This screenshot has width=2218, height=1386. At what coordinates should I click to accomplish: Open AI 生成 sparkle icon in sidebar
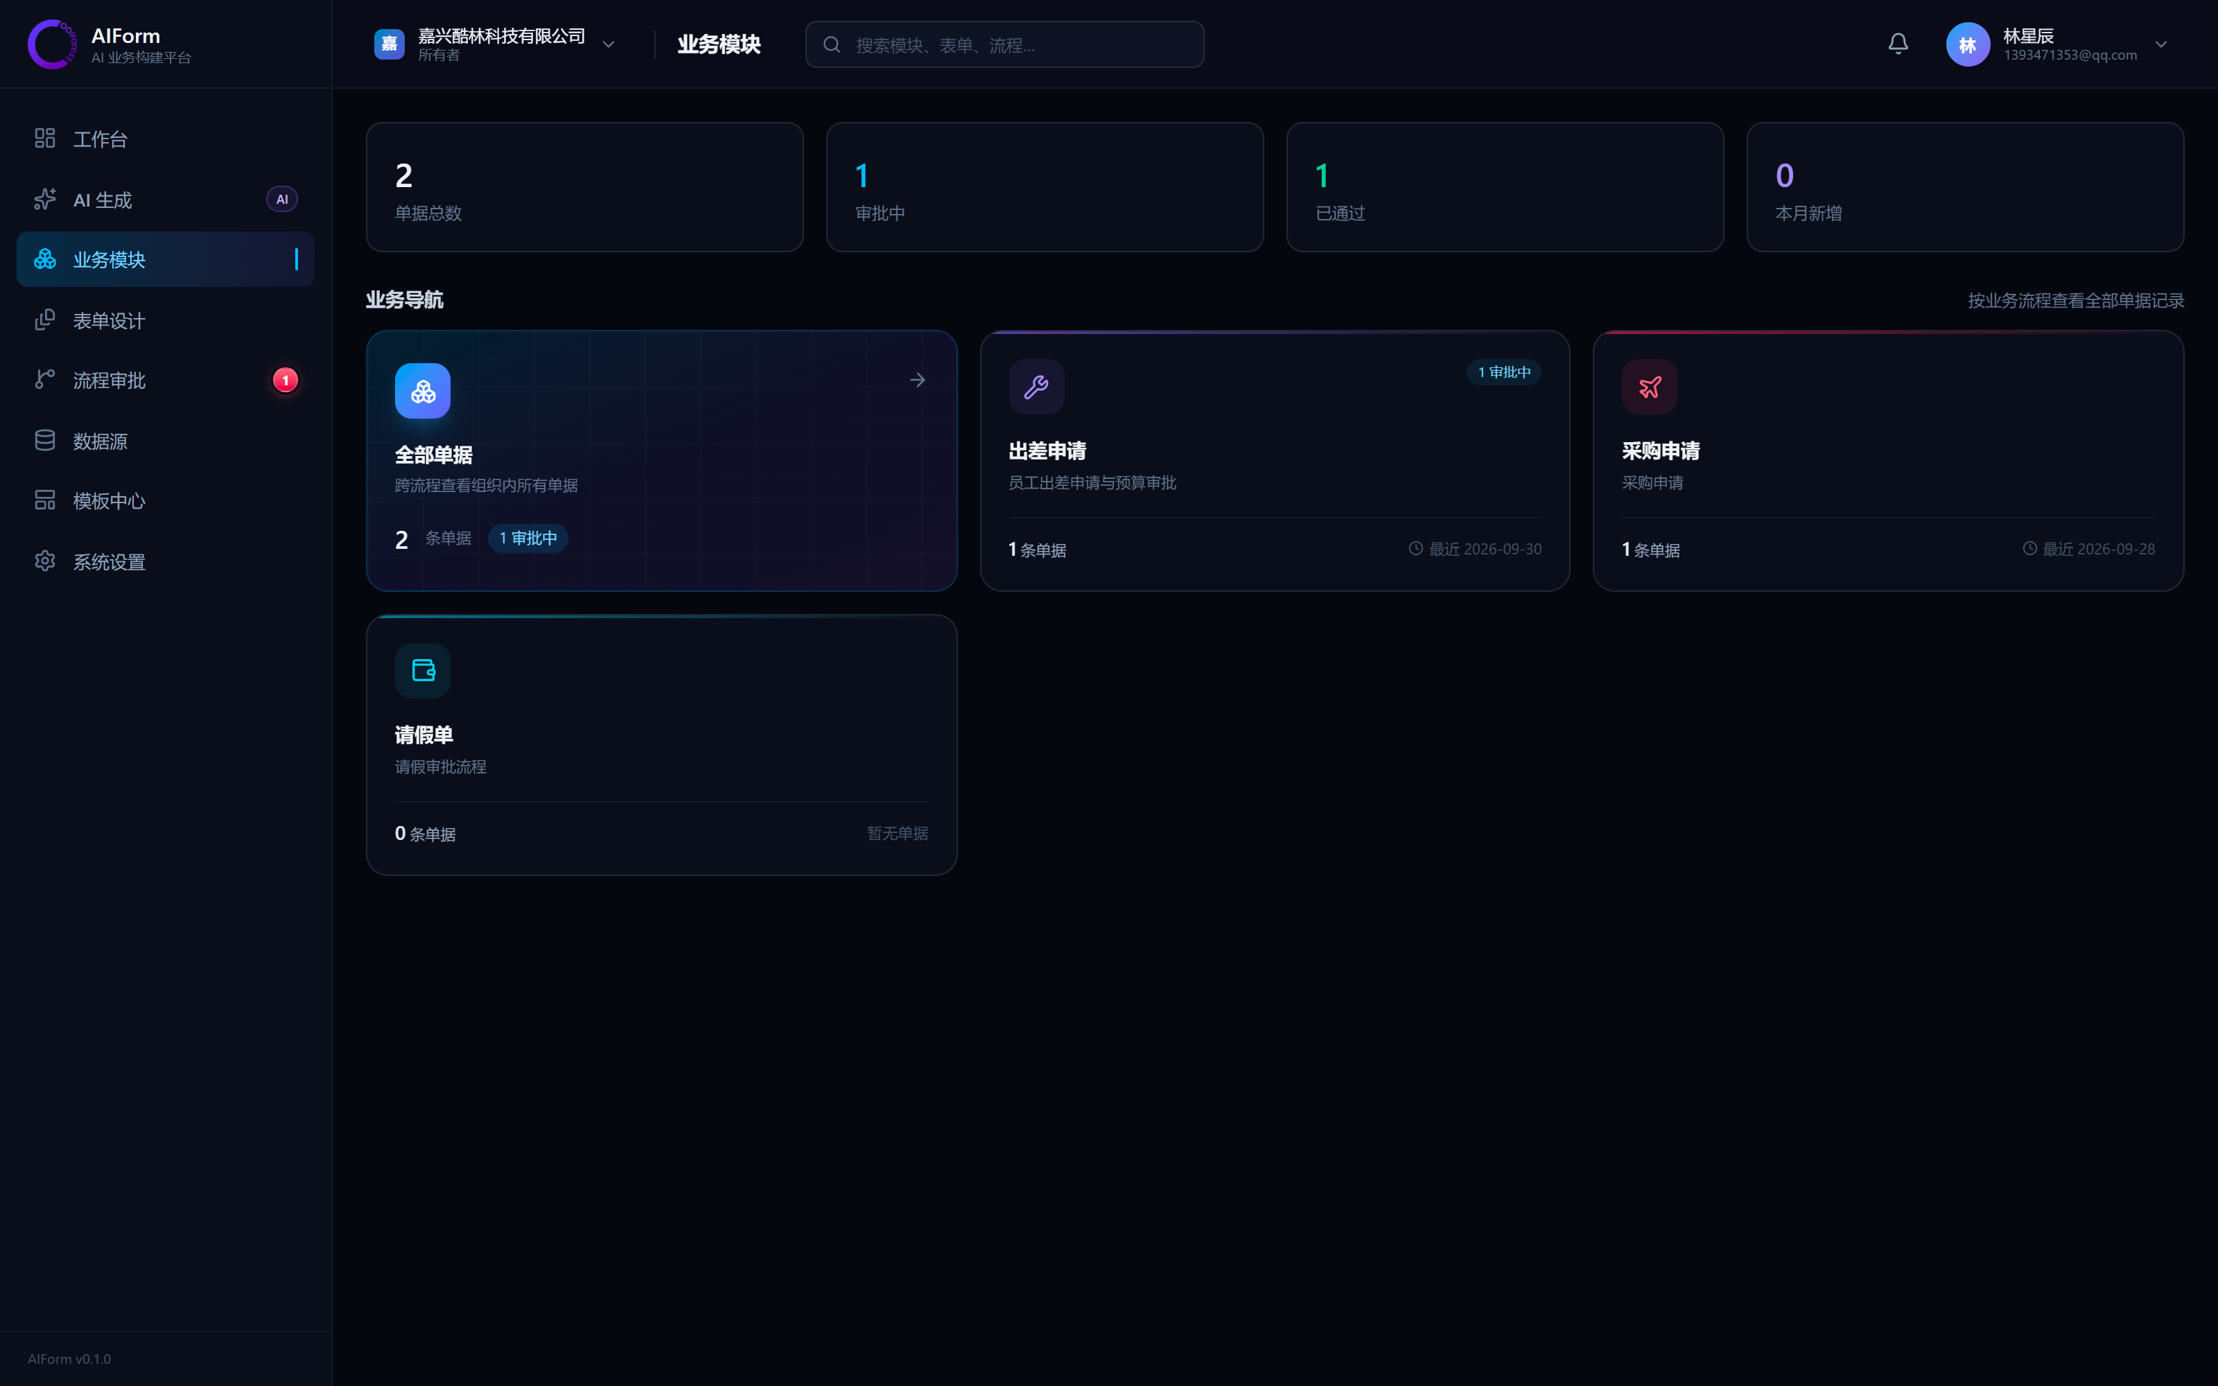(45, 199)
